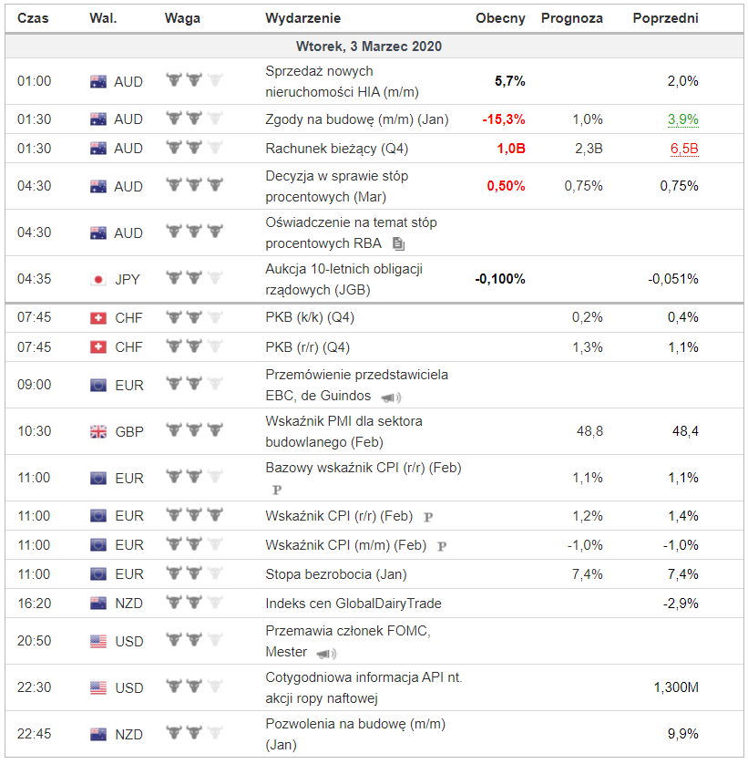Click the Czas column header
The image size is (748, 764).
click(34, 18)
